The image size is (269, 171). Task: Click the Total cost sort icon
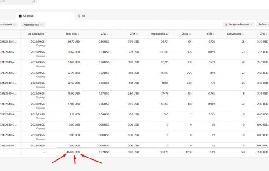(x=78, y=34)
